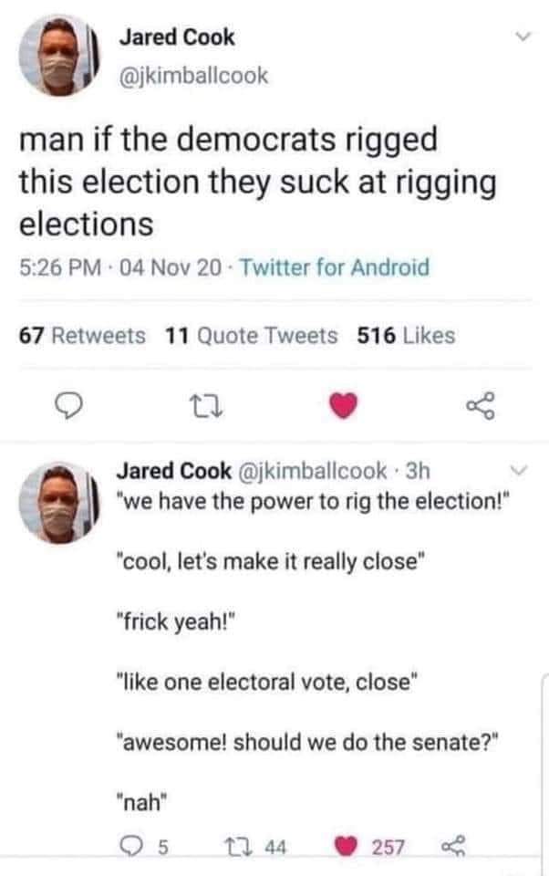Screen dimensions: 549x876
Task: Open the reply text starting "we have the power"
Action: point(313,501)
